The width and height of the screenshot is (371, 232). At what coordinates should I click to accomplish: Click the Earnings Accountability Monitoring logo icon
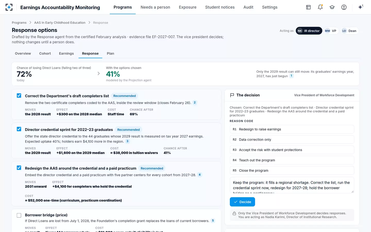coord(9,7)
